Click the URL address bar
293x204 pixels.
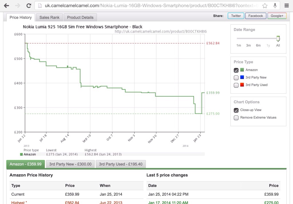pyautogui.click(x=149, y=5)
